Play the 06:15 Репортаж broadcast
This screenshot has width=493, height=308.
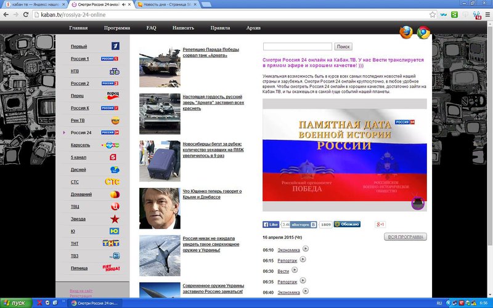coord(303,259)
